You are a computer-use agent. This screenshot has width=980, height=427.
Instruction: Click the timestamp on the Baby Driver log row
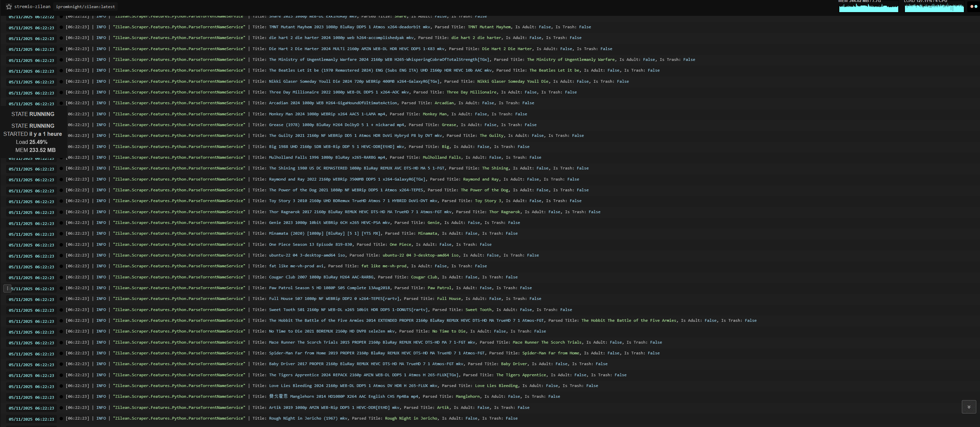(x=32, y=365)
